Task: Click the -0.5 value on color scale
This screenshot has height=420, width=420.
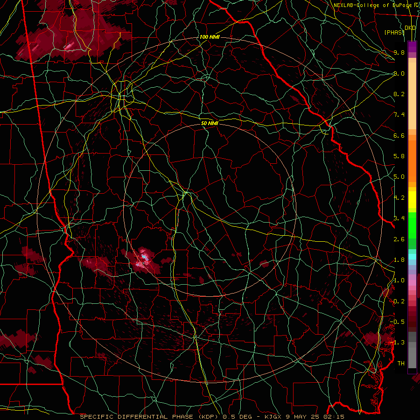Action: (x=397, y=322)
